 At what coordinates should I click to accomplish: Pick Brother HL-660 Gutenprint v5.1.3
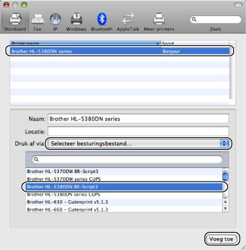tap(124, 210)
